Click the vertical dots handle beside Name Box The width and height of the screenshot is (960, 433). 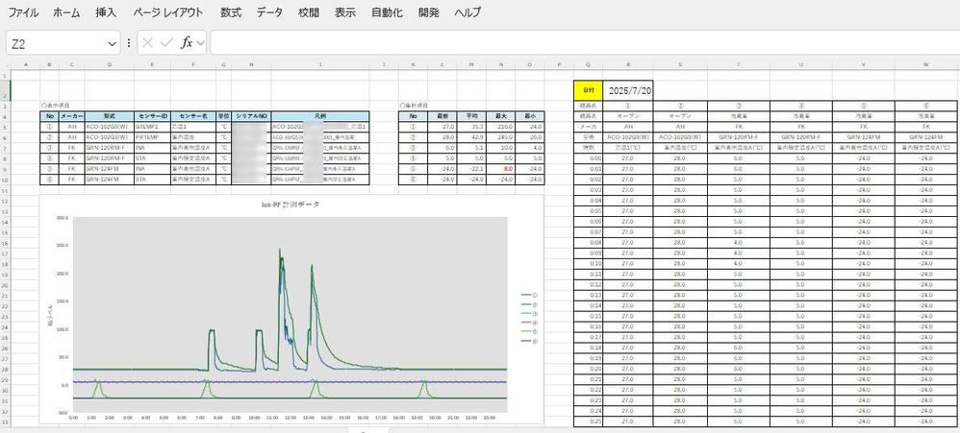[x=129, y=43]
